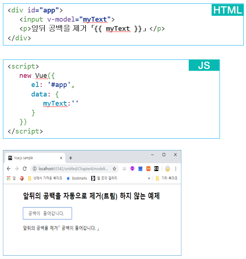This screenshot has width=246, height=259.
Task: Click the code line "el: '#app',"
Action: 53,85
